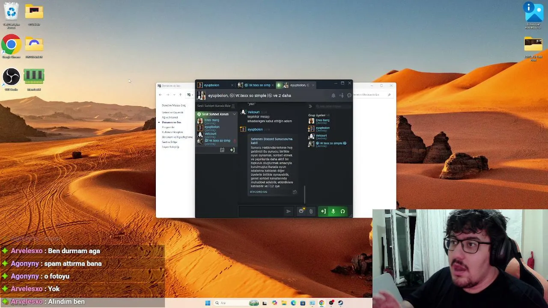Viewport: 548px width, 308px height.
Task: Open Sistem ve Güvenlik in Control Panel
Action: [x=172, y=113]
